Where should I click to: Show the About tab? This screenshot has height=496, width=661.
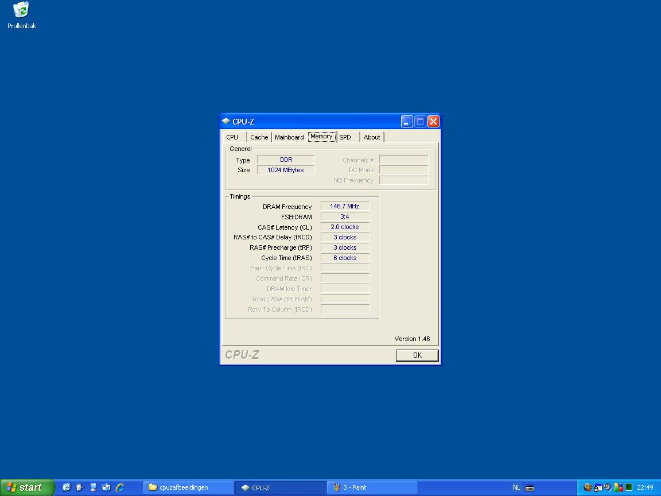(x=372, y=137)
